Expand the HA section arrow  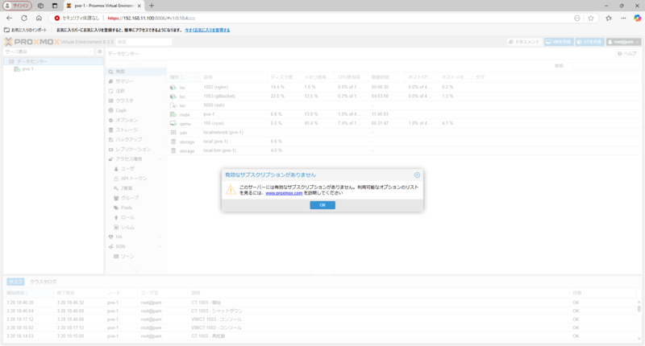[160, 237]
